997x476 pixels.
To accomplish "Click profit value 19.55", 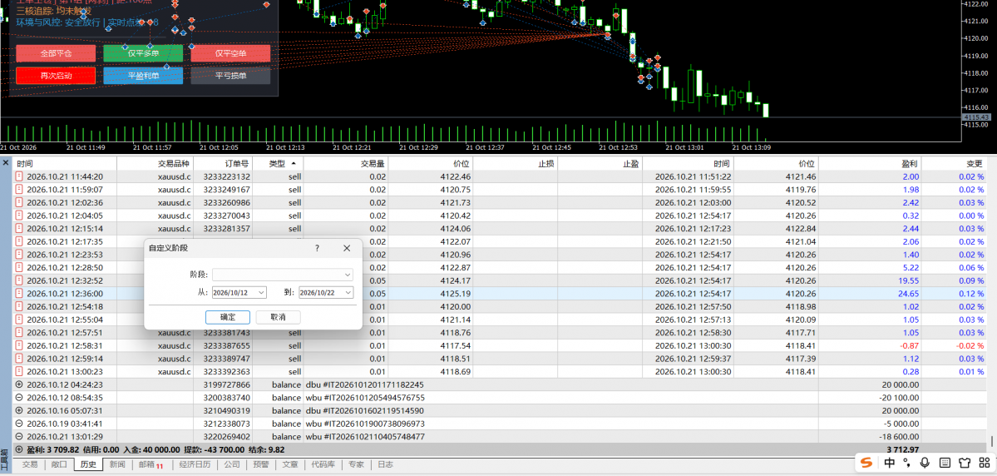I will [909, 280].
